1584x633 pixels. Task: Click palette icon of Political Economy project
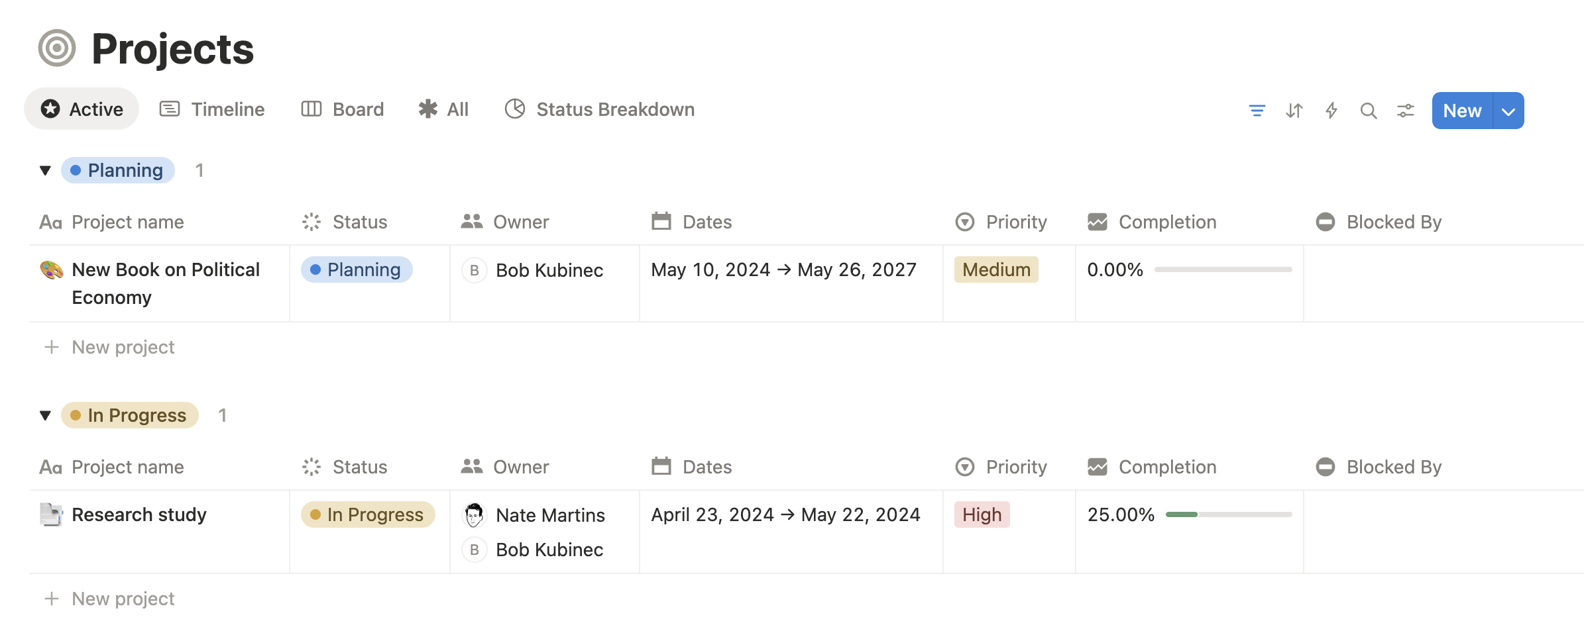pyautogui.click(x=52, y=270)
